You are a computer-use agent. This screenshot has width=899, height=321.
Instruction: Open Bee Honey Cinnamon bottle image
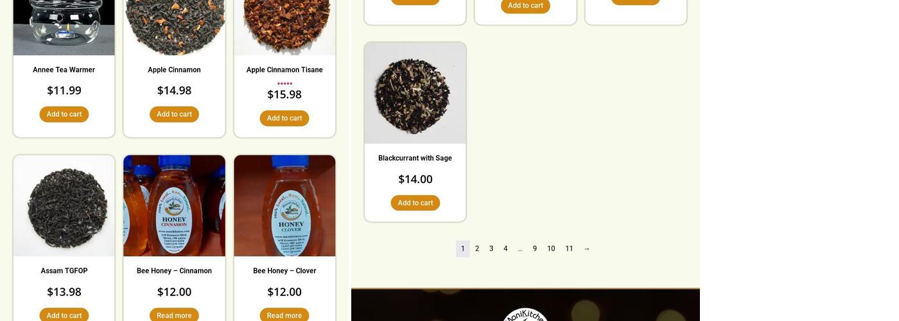point(174,206)
